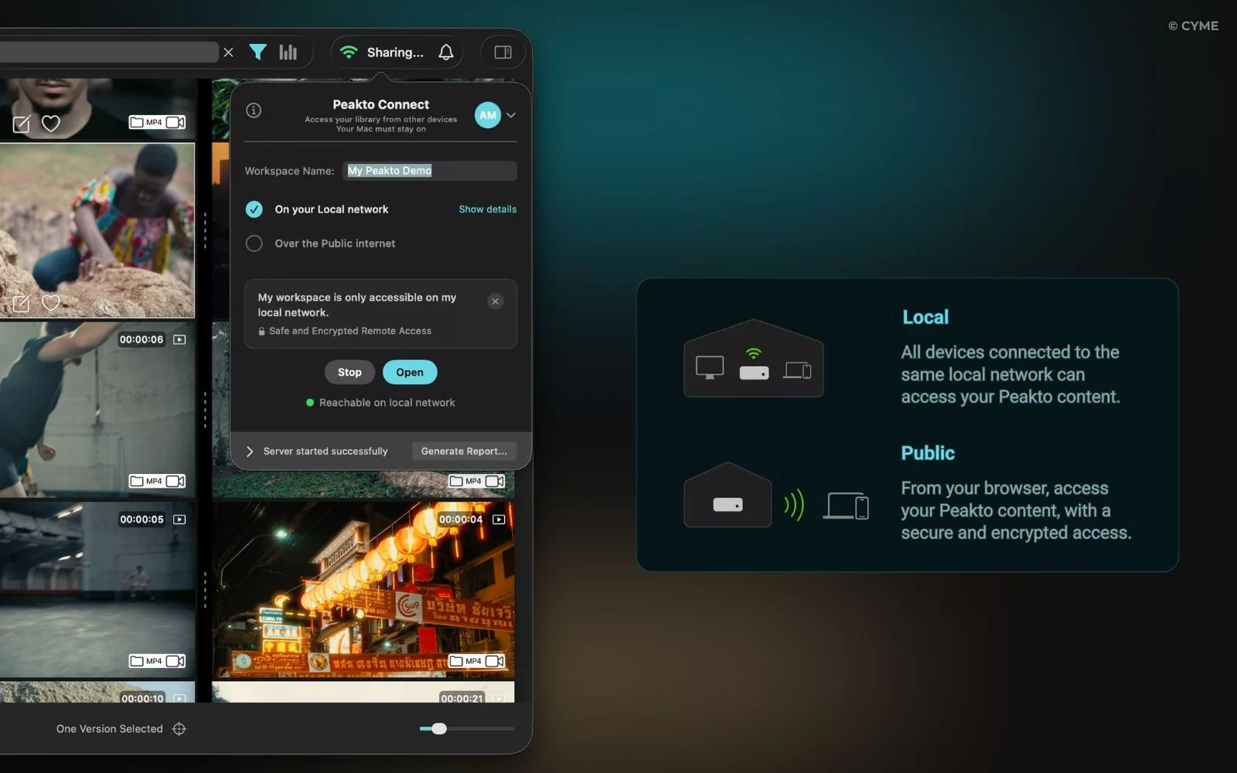
Task: Expand the account chevron next to AM
Action: pos(511,115)
